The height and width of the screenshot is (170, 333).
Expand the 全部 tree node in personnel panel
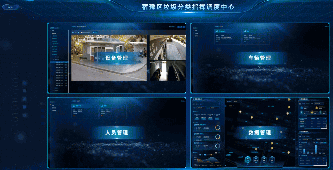(x=52, y=105)
